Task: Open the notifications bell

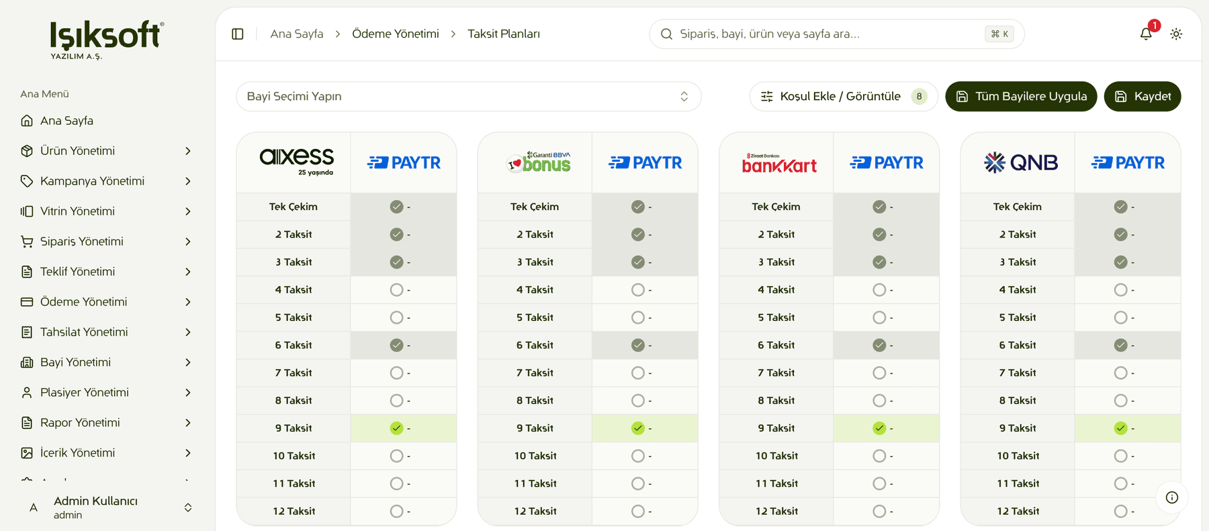Action: [x=1146, y=34]
